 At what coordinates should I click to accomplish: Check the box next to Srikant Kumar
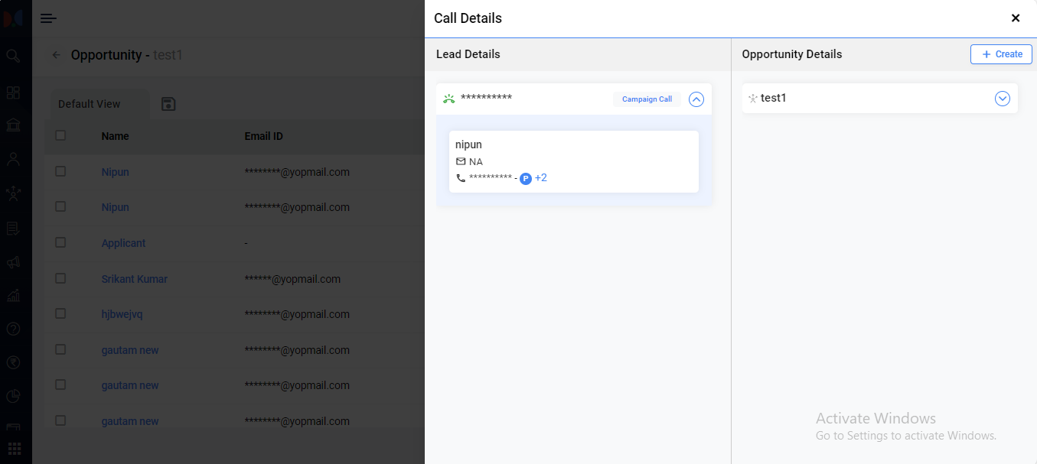(60, 278)
